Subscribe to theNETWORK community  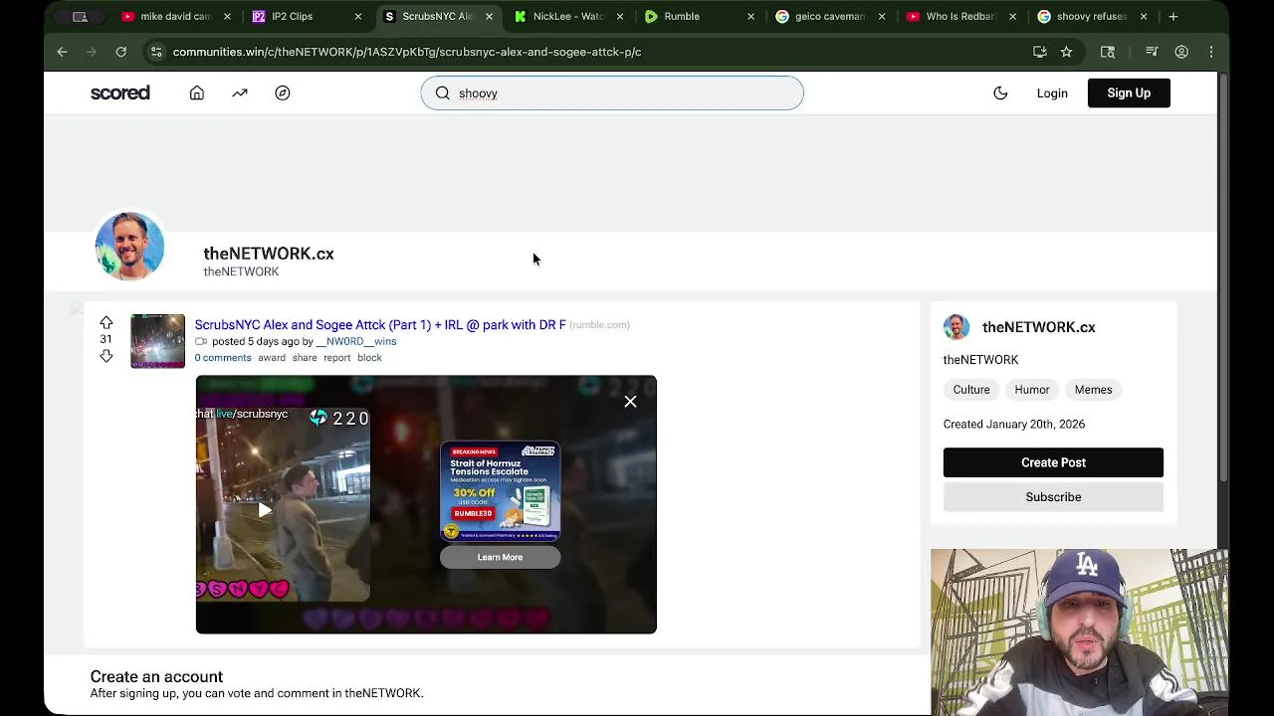coord(1053,497)
